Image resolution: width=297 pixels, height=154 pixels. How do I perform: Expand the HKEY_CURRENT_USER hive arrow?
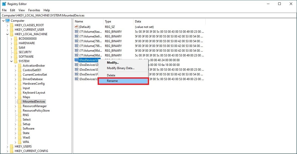point(7,30)
